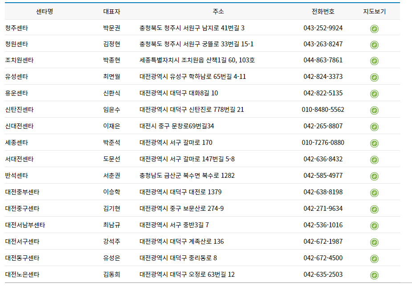Viewport: 412px width, 287px height.
Task: Click address 세종특별자치시 조치원읍 산책1길 60, 103호
Action: click(197, 60)
